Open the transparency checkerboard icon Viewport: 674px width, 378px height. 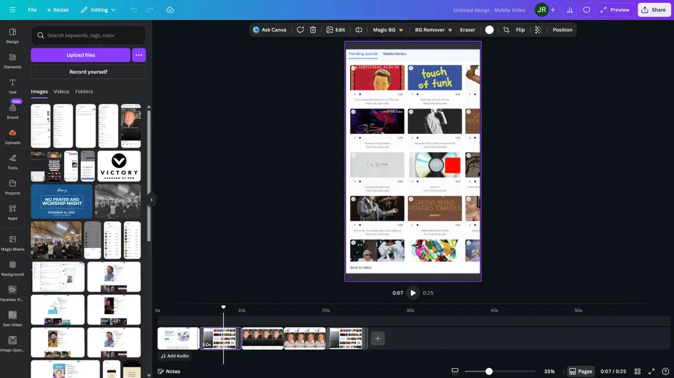pyautogui.click(x=538, y=30)
